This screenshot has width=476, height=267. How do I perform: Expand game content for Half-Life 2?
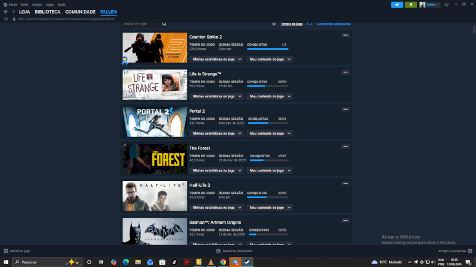click(x=270, y=208)
